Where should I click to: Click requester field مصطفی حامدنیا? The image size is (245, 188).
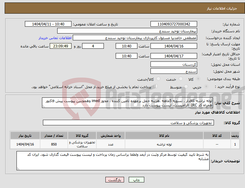135,38
